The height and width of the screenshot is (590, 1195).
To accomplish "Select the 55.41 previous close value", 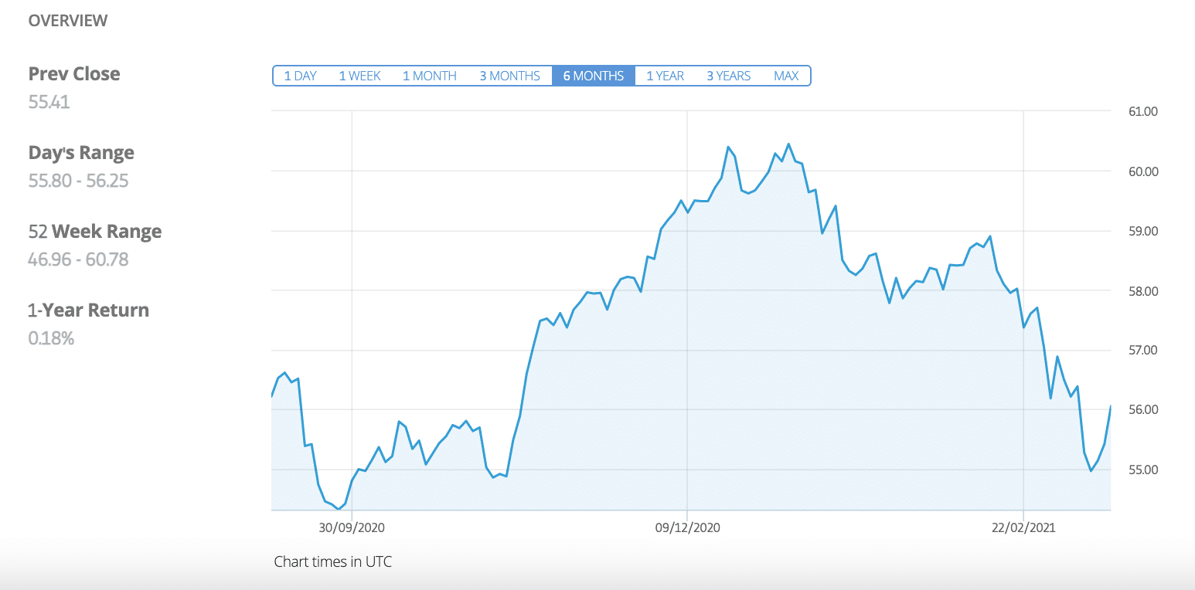I will click(49, 101).
